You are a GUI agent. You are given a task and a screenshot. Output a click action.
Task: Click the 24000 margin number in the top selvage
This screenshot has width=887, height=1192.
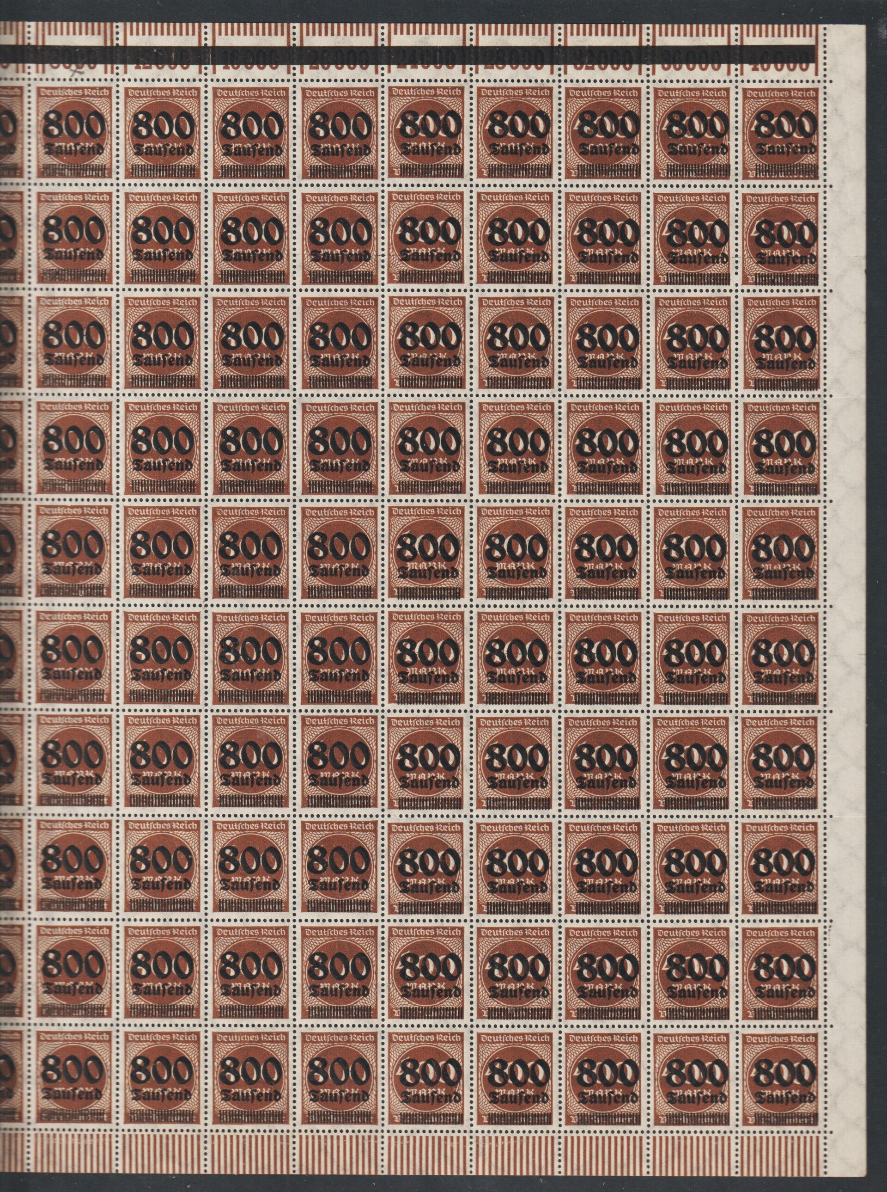pos(426,57)
